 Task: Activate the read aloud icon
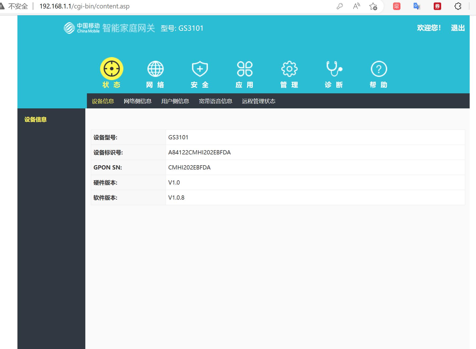(x=356, y=6)
